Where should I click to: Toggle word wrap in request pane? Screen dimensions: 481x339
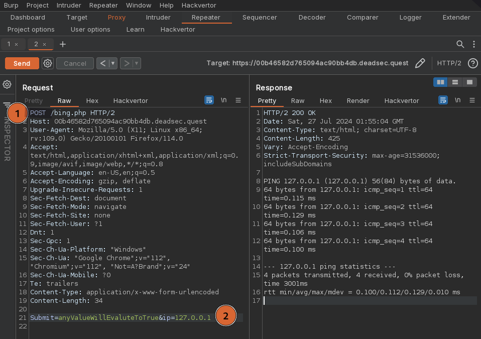coord(209,100)
